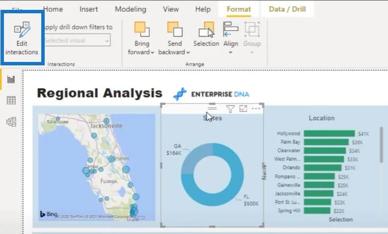The image size is (388, 234).
Task: Select the Hollywood bar in Location chart
Action: [x=329, y=133]
